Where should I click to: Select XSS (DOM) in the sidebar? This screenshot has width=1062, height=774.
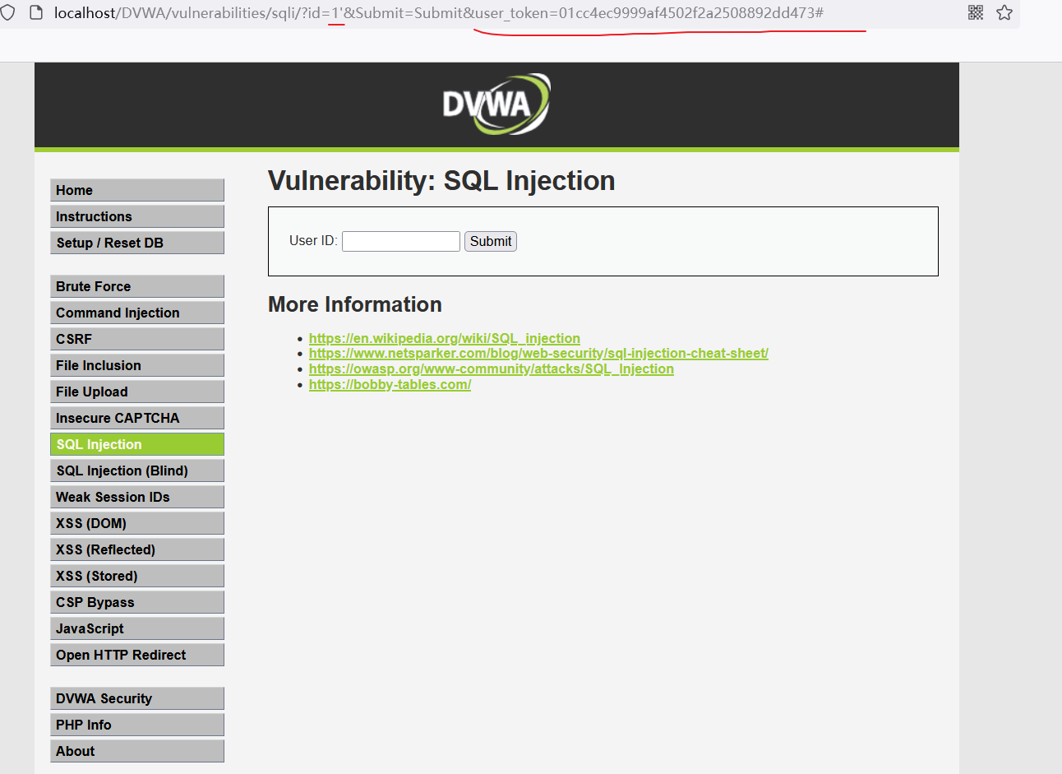point(137,523)
